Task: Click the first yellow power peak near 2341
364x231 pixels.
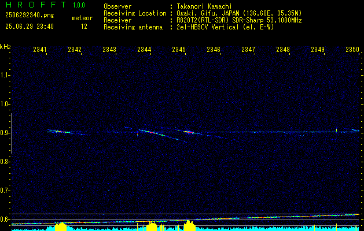Action: (61, 226)
